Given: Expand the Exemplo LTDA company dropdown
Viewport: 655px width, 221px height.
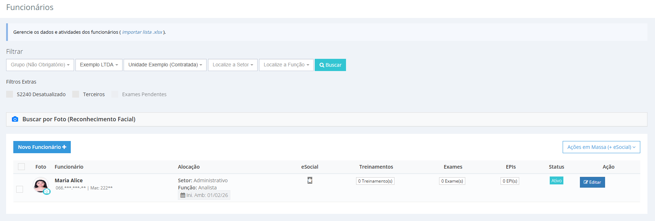Looking at the screenshot, I should point(99,65).
